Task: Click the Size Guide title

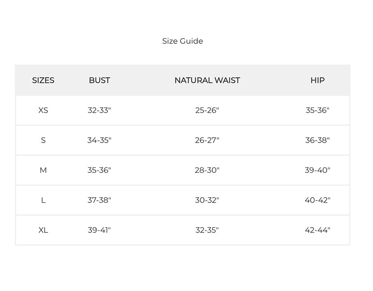Action: click(183, 41)
